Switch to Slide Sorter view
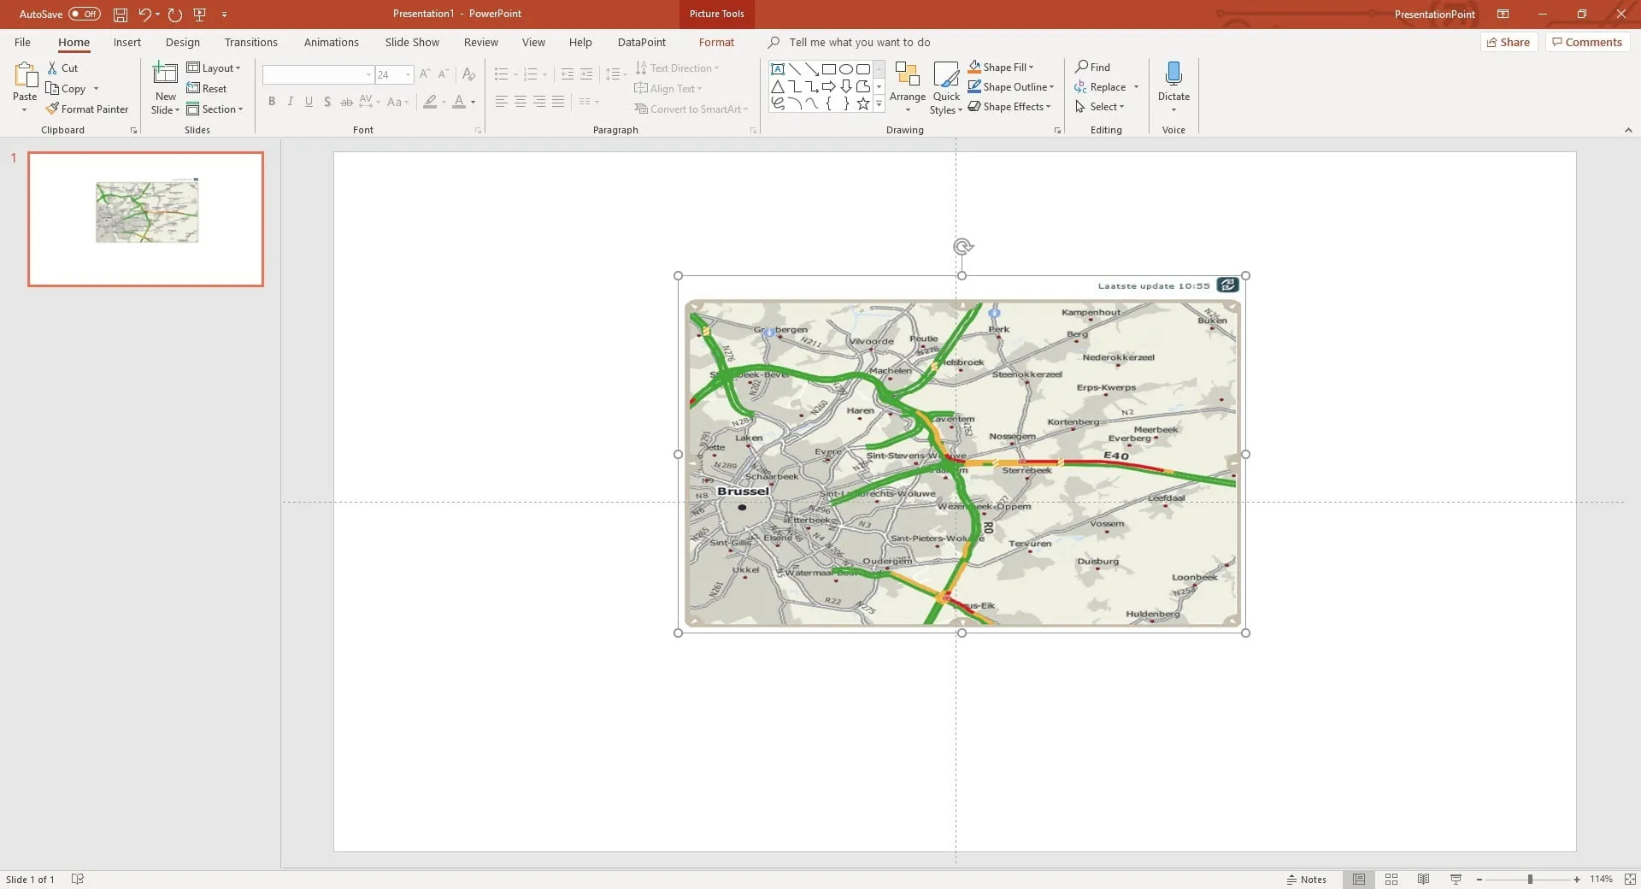The image size is (1641, 889). point(1391,880)
